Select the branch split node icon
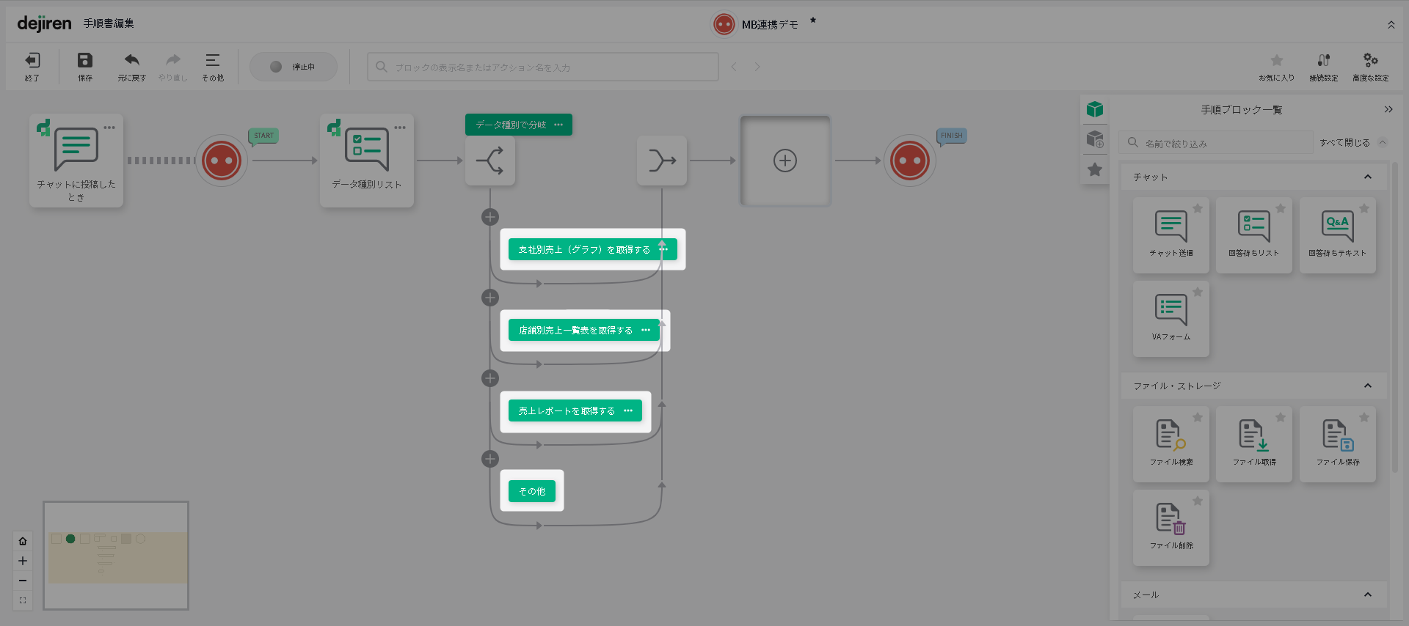 coord(490,161)
